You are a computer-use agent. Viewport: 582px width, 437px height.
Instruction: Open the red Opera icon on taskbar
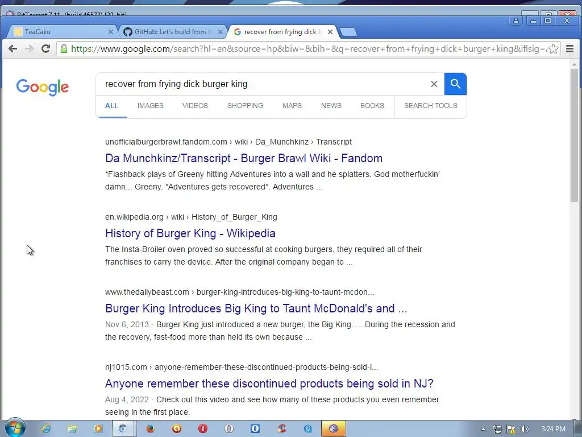[203, 429]
